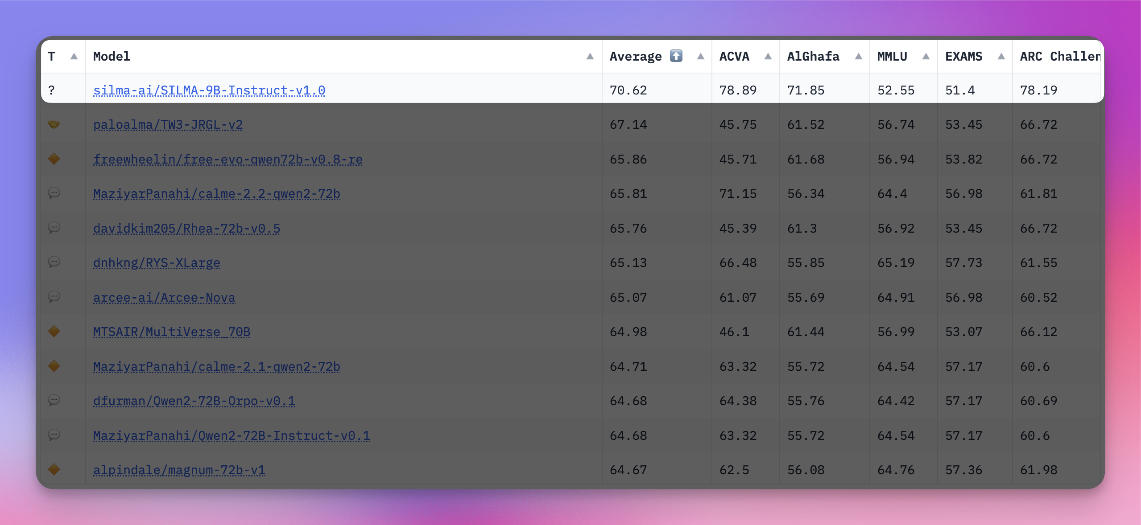Toggle sort order on the MMLU column
1141x525 pixels.
(926, 57)
